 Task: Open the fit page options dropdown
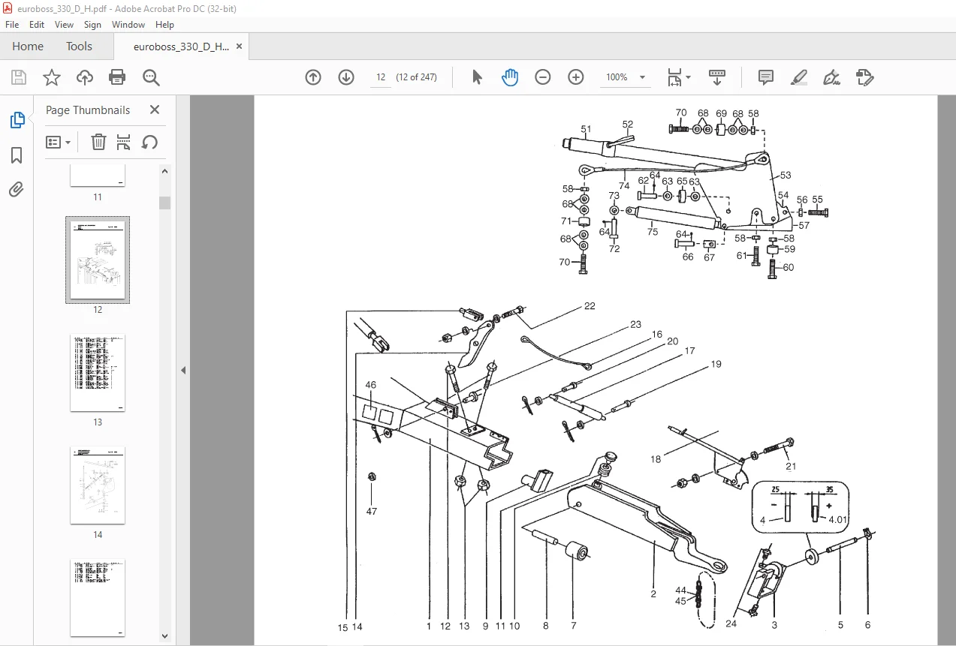[679, 77]
